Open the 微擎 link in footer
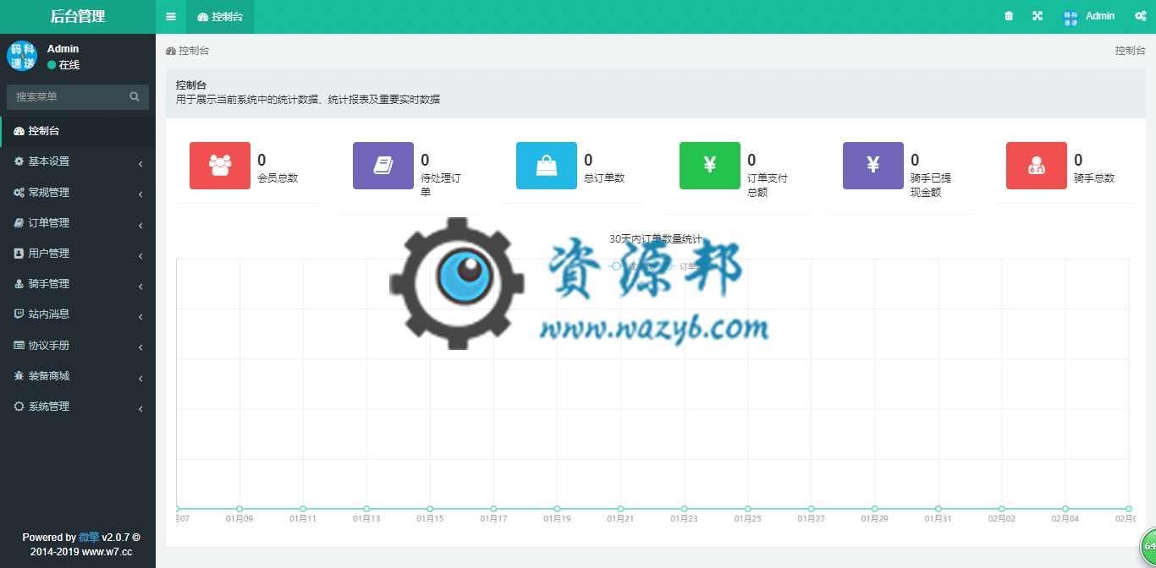1156x568 pixels. coord(89,538)
